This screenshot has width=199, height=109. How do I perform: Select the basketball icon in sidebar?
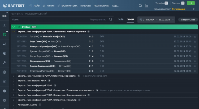click(x=5, y=53)
